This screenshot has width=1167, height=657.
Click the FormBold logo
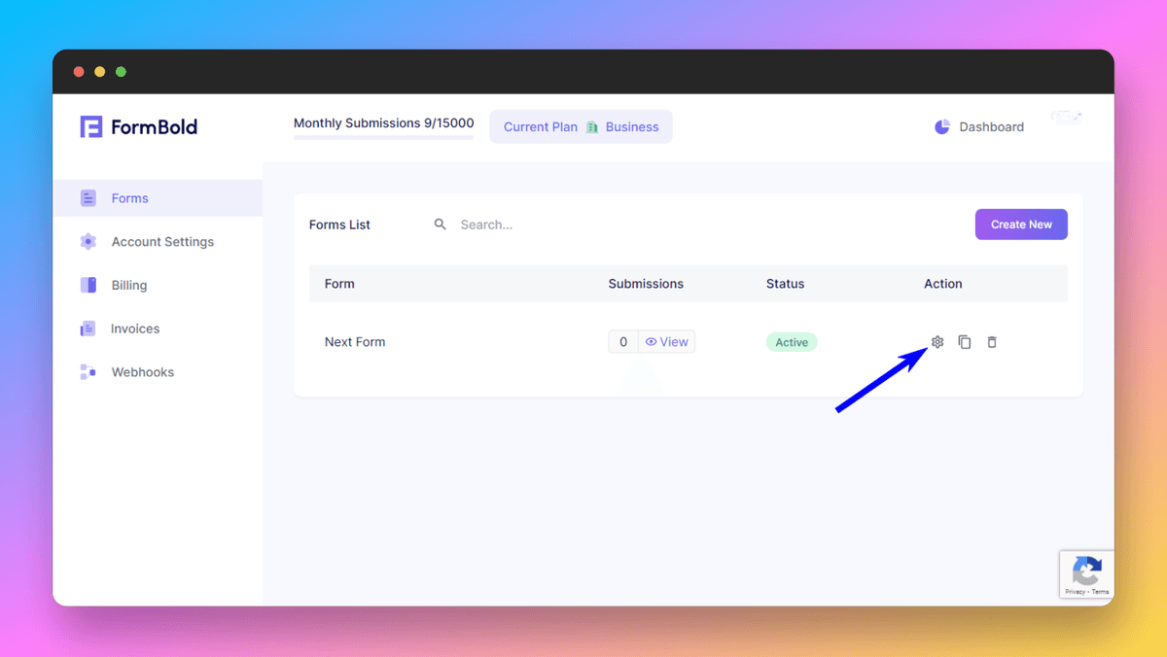coord(139,127)
